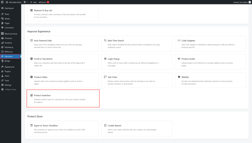Open the Login Popup module
The height and width of the screenshot is (143, 252).
pyautogui.click(x=136, y=62)
